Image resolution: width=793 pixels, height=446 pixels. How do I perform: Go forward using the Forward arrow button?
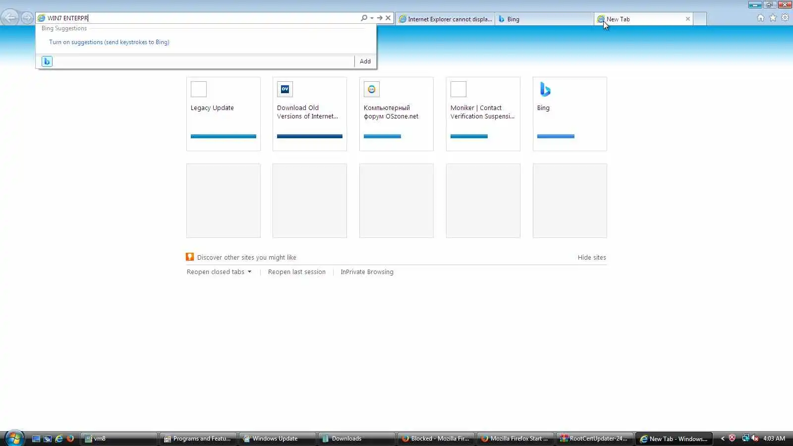tap(27, 18)
